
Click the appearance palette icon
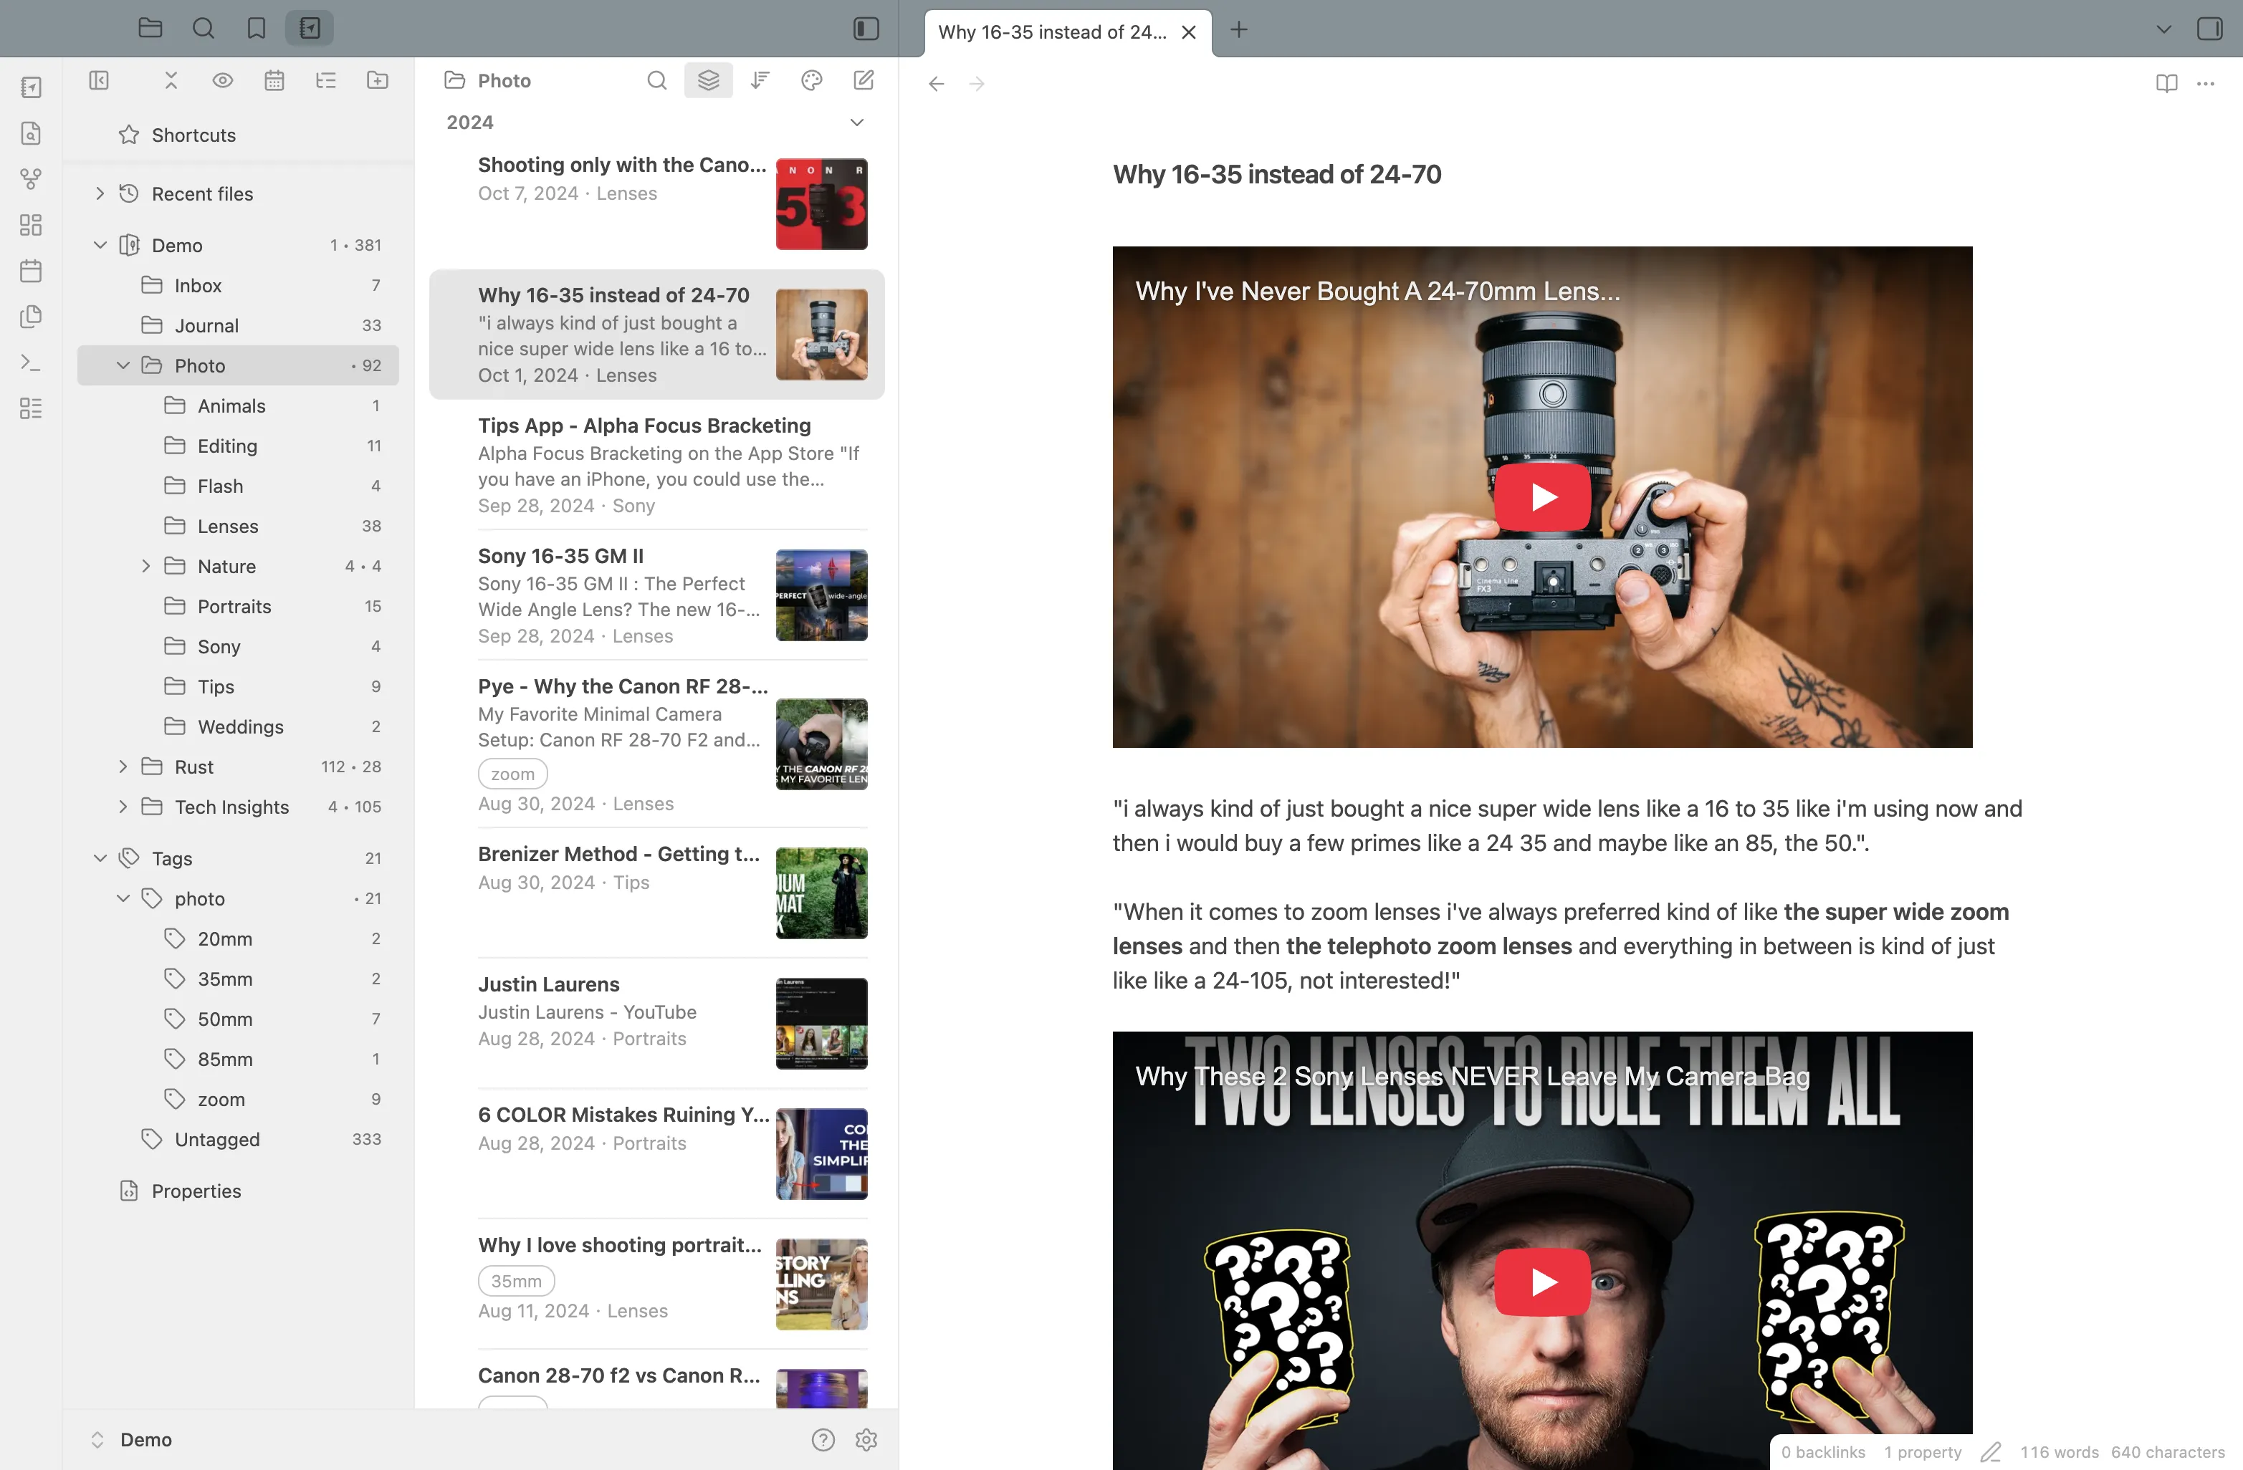click(811, 81)
